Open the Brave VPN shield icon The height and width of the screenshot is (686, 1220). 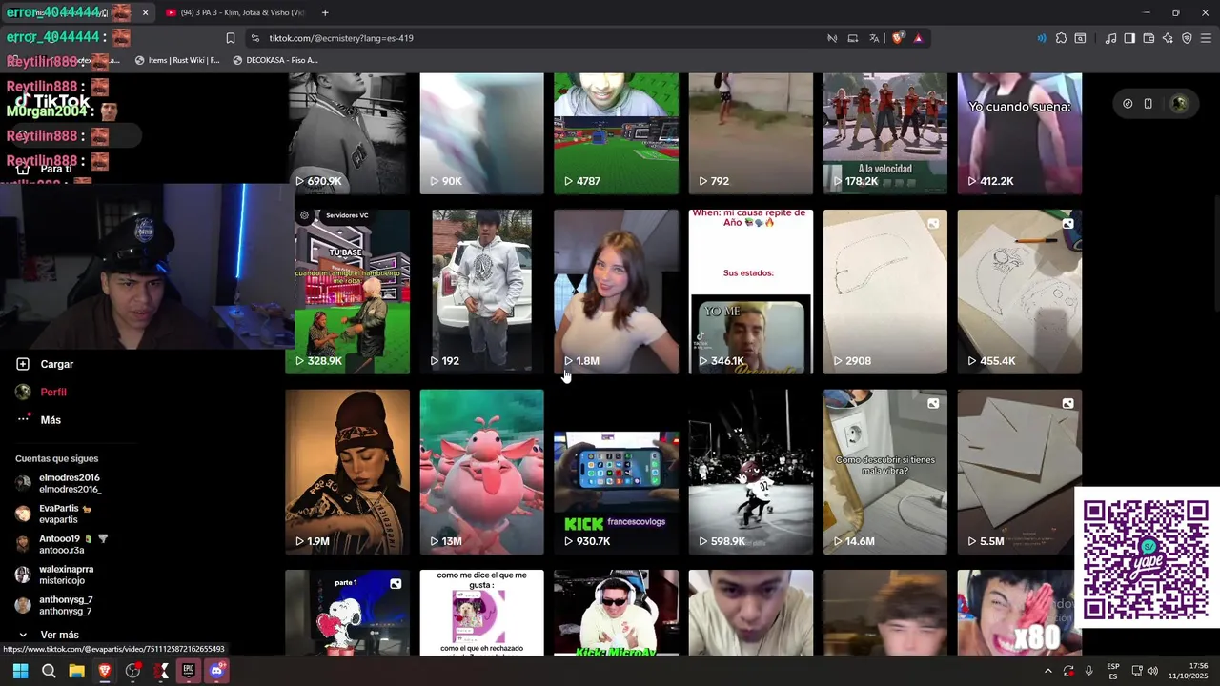(x=1187, y=38)
